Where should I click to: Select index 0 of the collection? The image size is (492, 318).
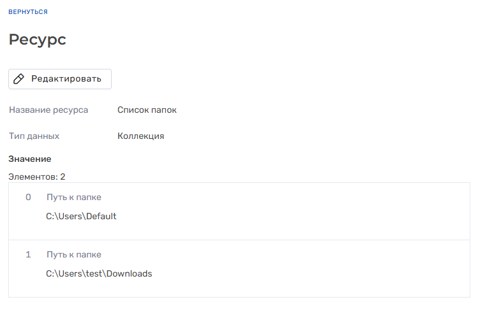point(28,198)
